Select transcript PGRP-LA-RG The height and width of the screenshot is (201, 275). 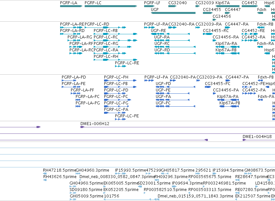click(x=80, y=37)
